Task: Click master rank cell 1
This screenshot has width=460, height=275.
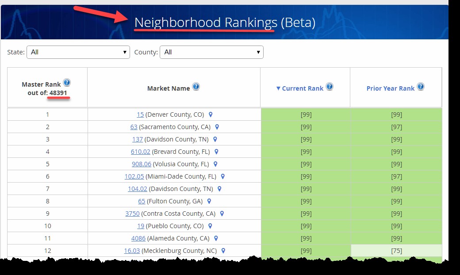Action: pos(47,115)
